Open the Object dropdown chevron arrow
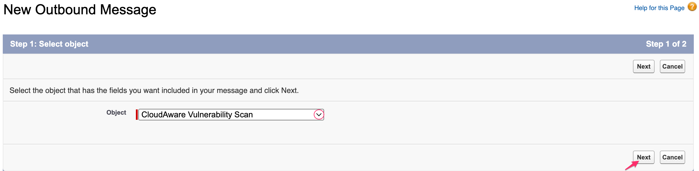 [319, 115]
